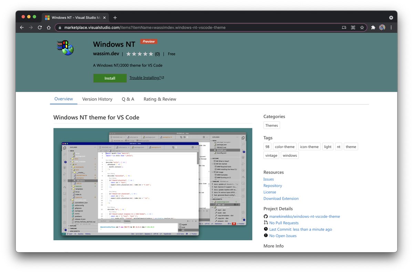Viewport: 413px width, 273px height.
Task: Click the No Open Issues link
Action: coord(283,236)
